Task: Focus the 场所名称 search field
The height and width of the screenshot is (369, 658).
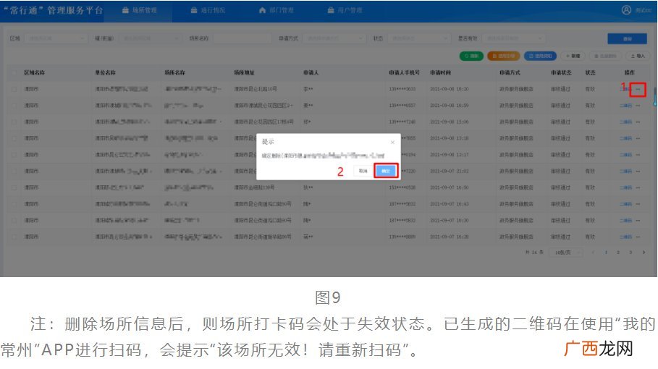Action: pos(242,38)
